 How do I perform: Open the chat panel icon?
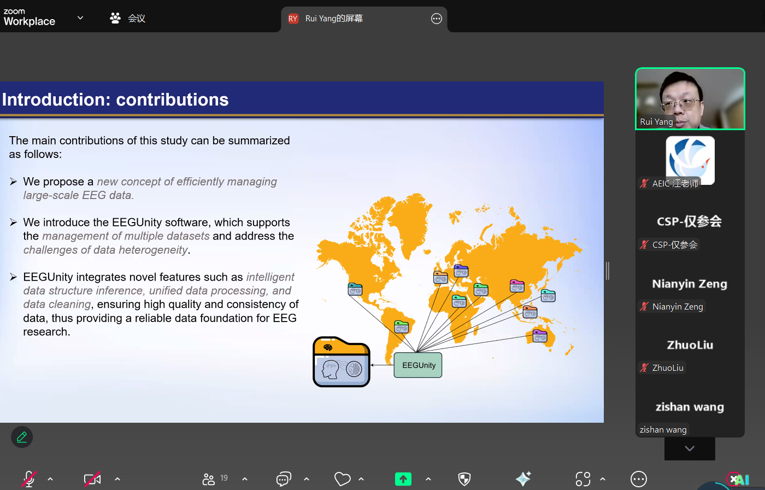click(x=283, y=479)
